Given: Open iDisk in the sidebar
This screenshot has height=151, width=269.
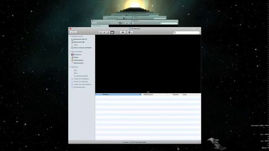Looking at the screenshot, I should pos(74,45).
